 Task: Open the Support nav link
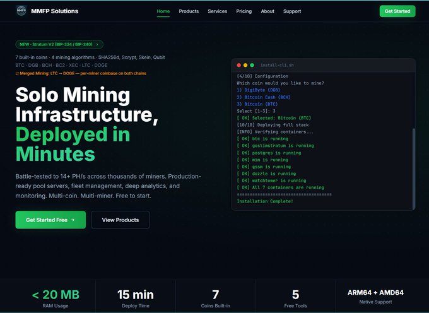(292, 11)
